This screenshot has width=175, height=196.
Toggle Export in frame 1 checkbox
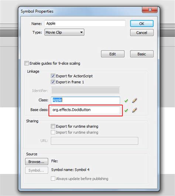(53, 82)
